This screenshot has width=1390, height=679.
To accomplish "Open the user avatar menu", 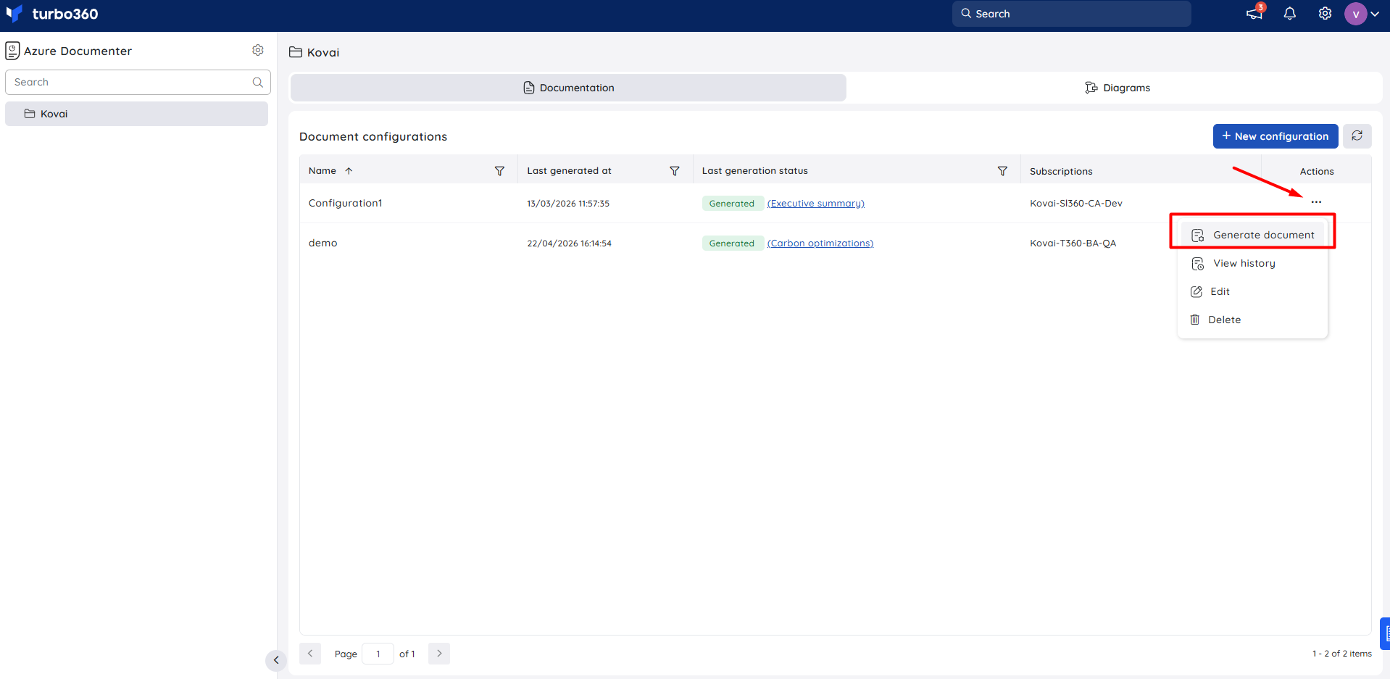I will [x=1362, y=14].
